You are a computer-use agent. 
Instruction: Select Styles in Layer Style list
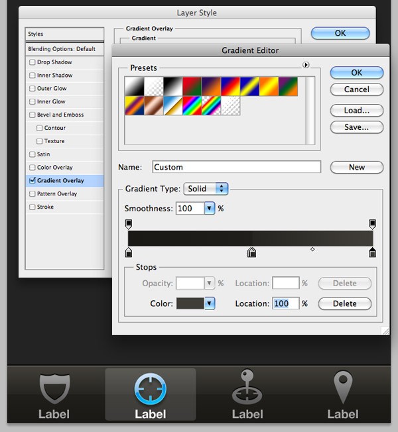(64, 34)
